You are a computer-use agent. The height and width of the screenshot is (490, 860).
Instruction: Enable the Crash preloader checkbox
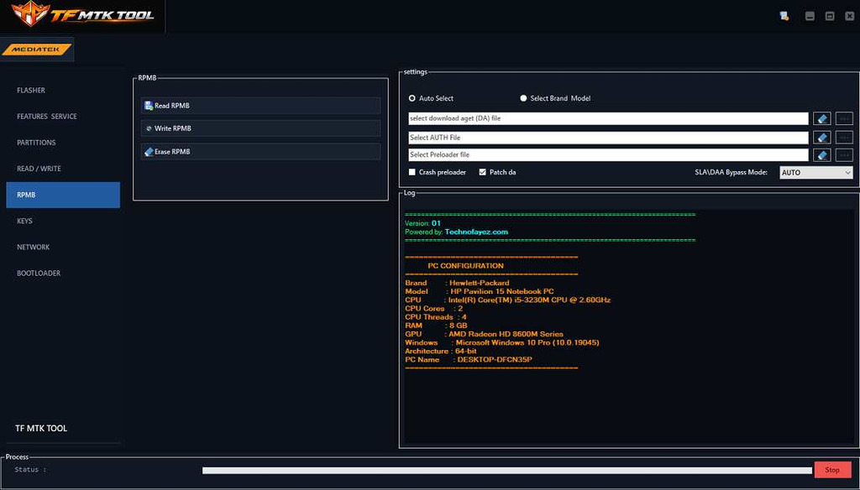(412, 172)
